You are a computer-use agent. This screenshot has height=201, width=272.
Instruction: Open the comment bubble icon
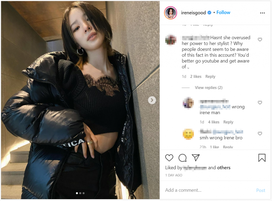[183, 158]
